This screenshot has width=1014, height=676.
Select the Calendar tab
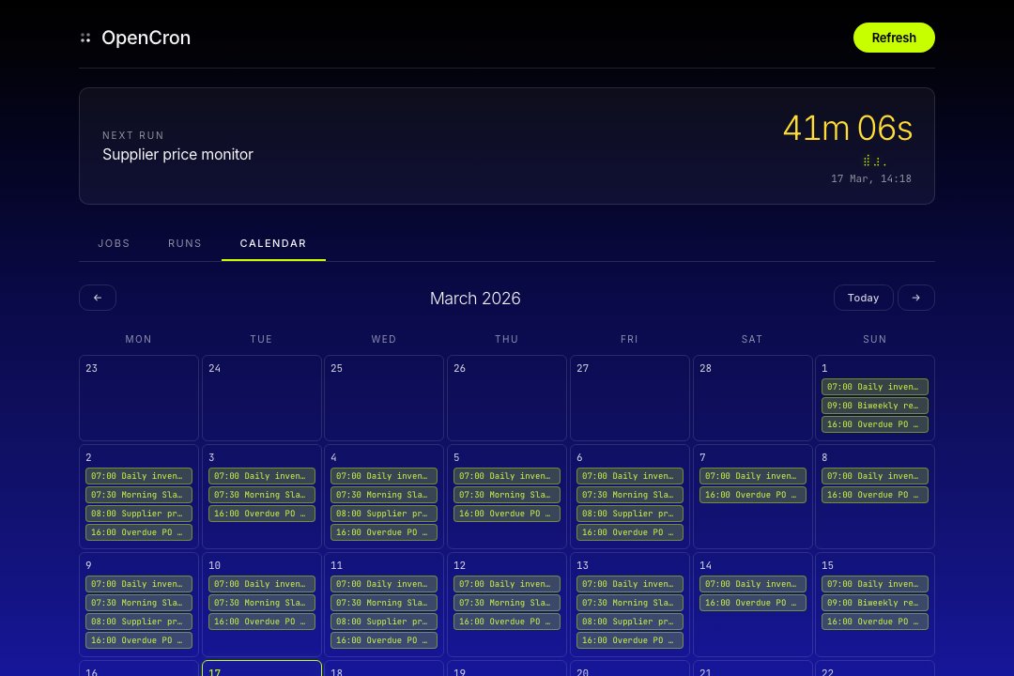pyautogui.click(x=273, y=243)
